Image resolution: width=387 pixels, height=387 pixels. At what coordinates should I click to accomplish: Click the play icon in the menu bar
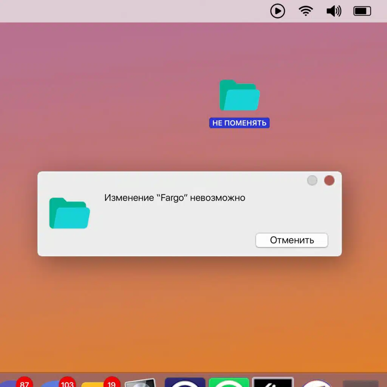[277, 11]
